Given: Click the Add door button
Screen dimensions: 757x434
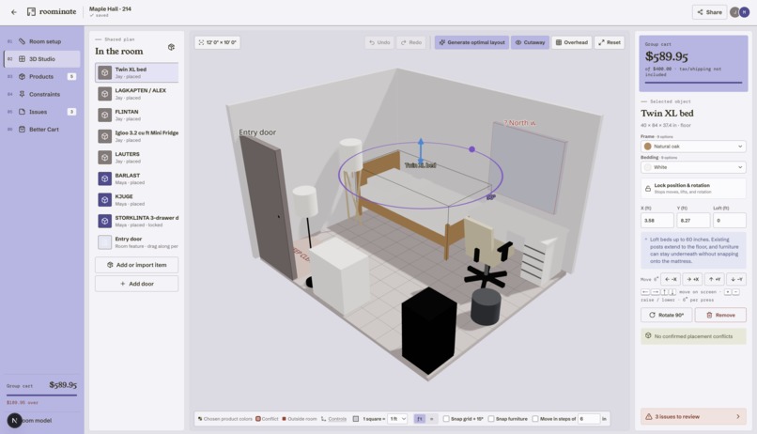Looking at the screenshot, I should 136,284.
